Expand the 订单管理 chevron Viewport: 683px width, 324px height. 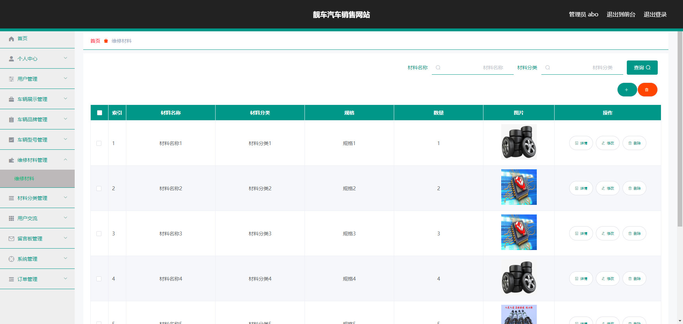65,278
